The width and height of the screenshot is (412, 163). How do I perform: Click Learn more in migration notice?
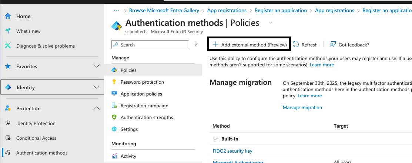click(x=309, y=96)
